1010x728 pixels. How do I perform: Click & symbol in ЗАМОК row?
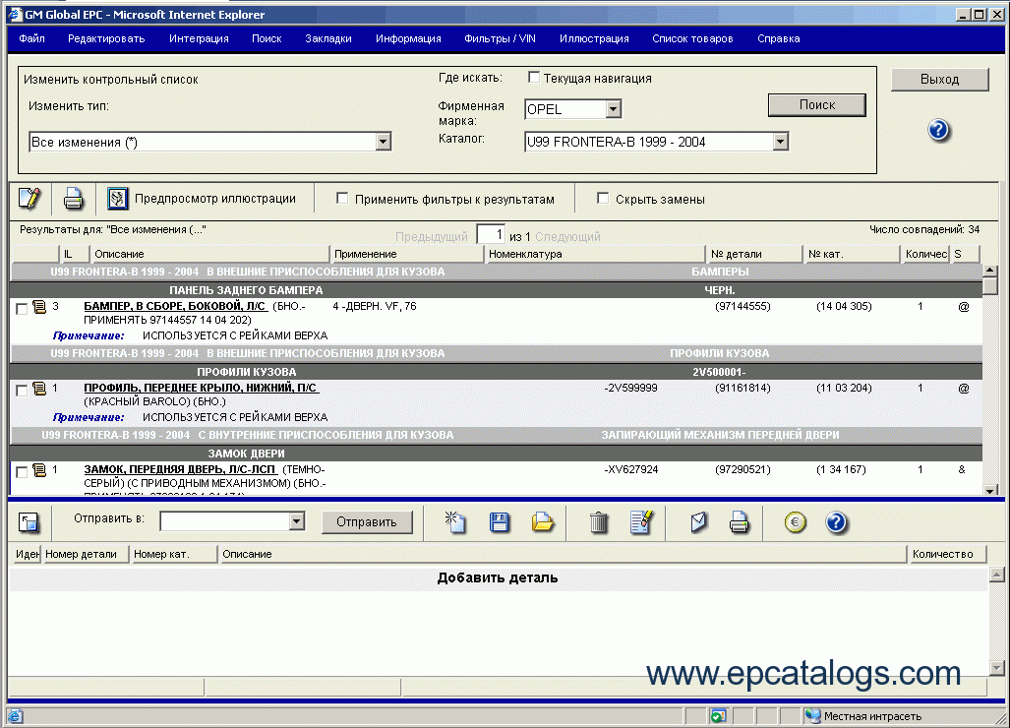click(962, 469)
